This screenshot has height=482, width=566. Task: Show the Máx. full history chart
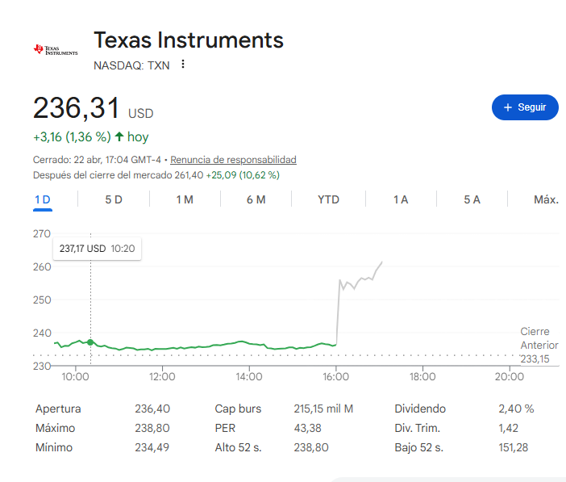[546, 199]
